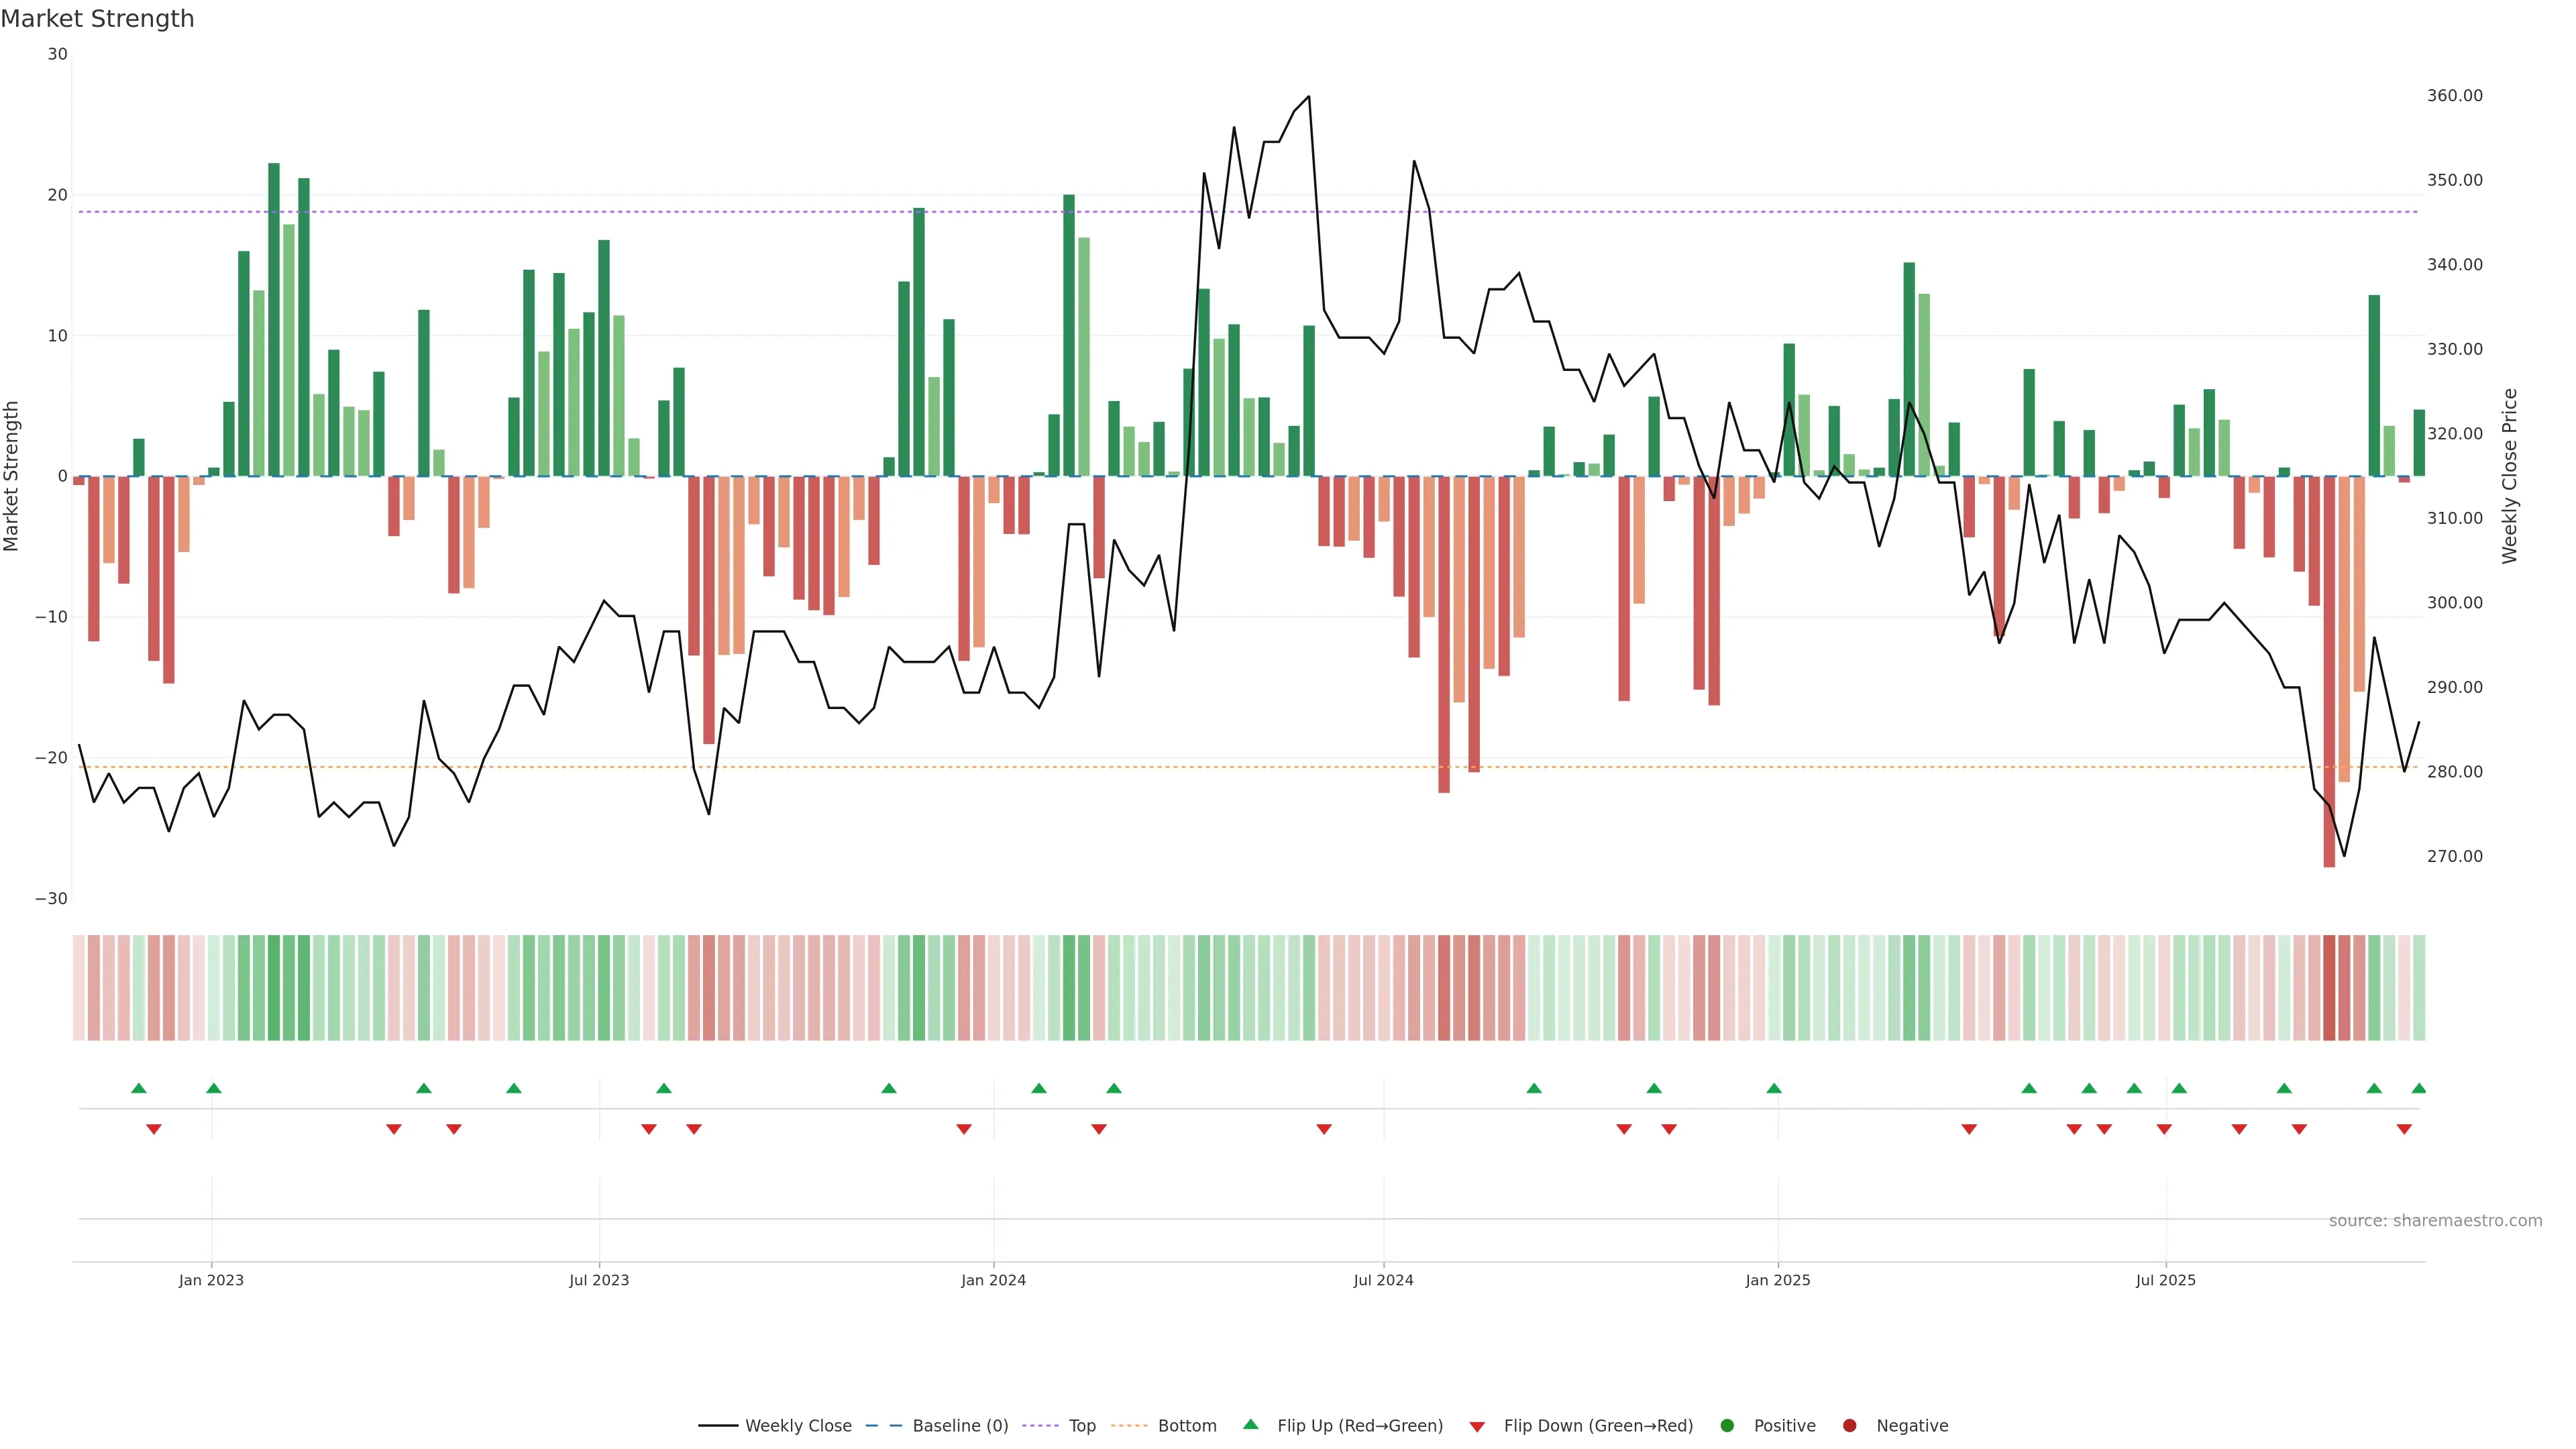
Task: Click green Positive circle legend icon
Action: 1727,1425
